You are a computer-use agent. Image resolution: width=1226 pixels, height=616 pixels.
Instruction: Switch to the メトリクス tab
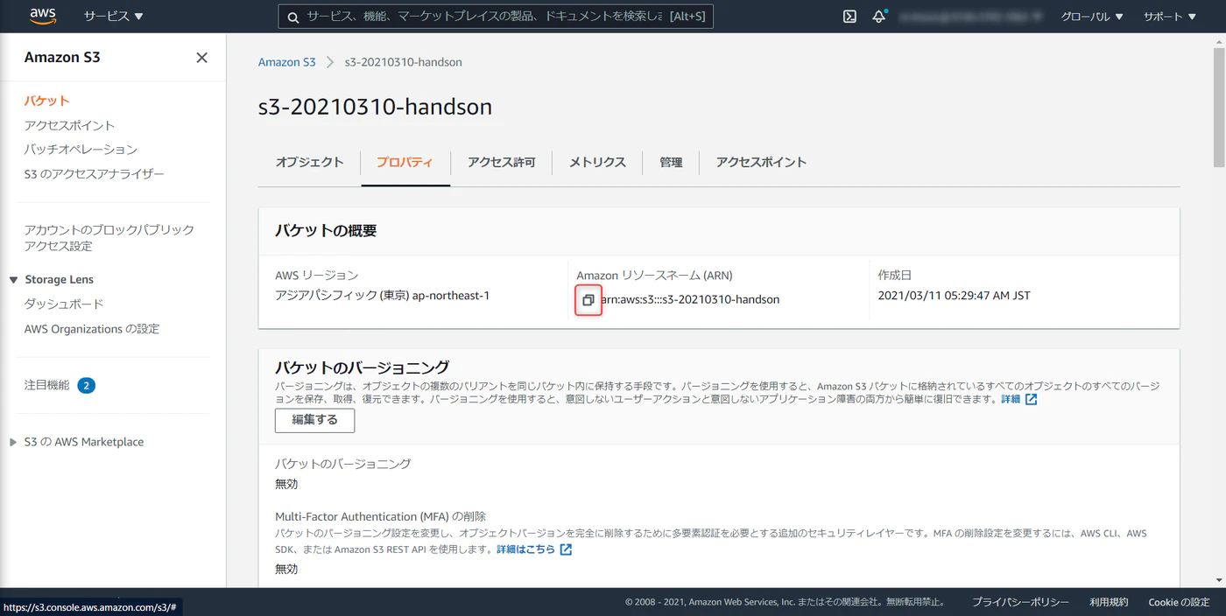tap(597, 162)
